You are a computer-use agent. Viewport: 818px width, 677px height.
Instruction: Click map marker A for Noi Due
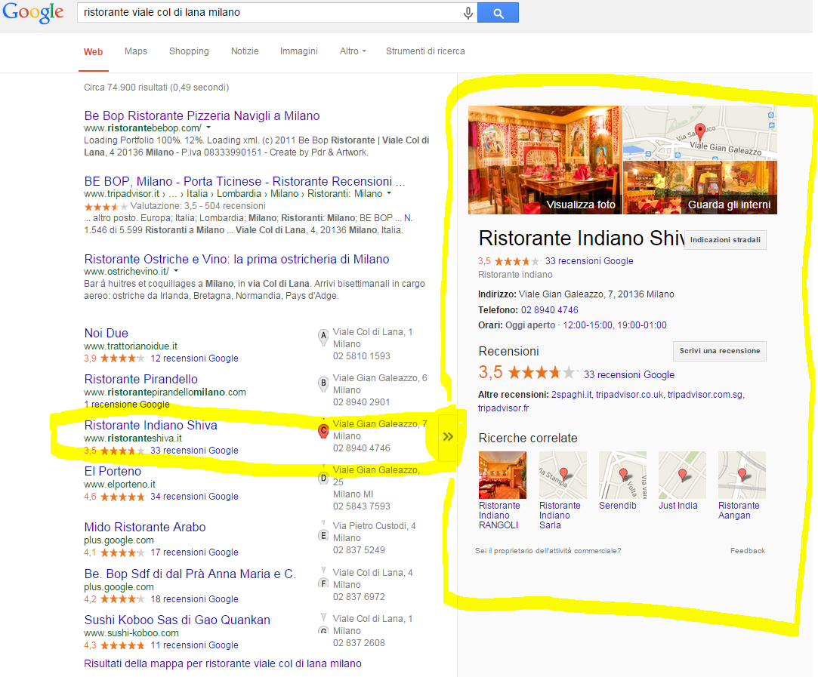tap(323, 337)
